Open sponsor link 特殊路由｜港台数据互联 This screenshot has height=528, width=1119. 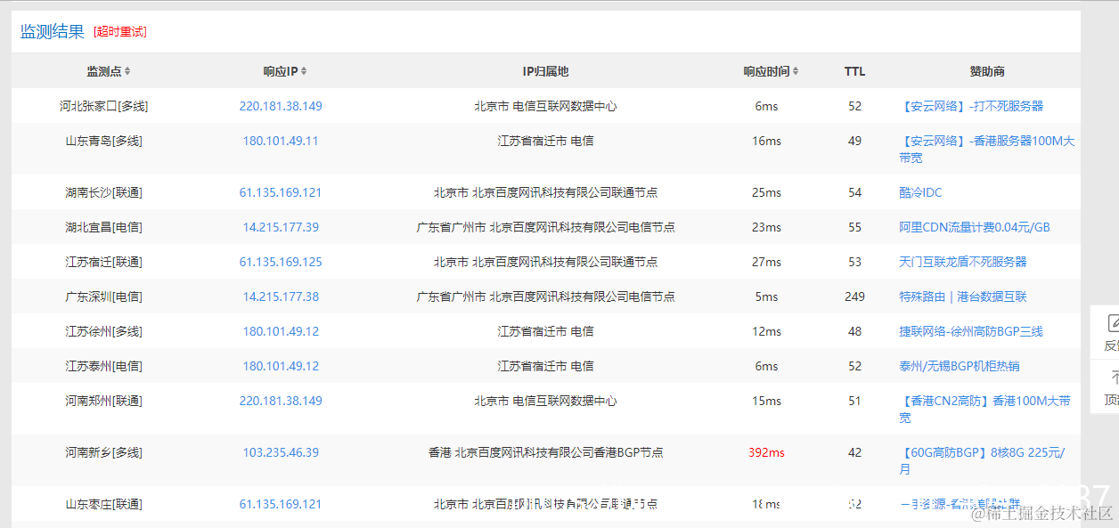pyautogui.click(x=963, y=296)
